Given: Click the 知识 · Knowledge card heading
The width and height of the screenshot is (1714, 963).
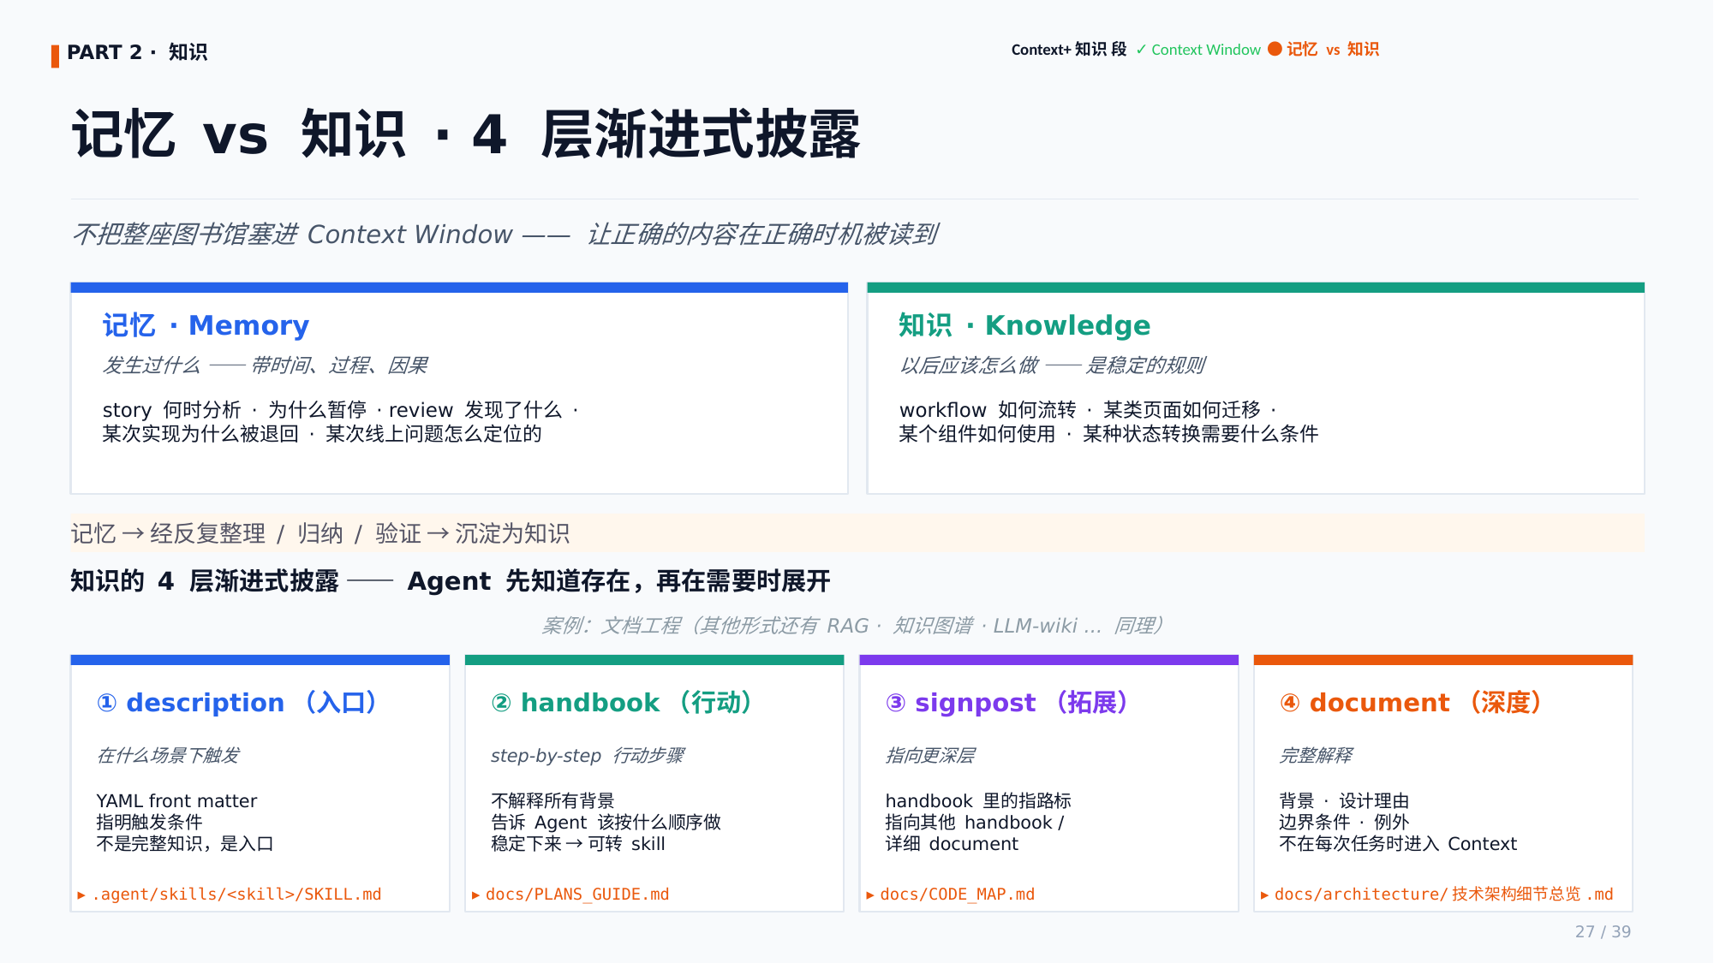Looking at the screenshot, I should click(x=1024, y=325).
